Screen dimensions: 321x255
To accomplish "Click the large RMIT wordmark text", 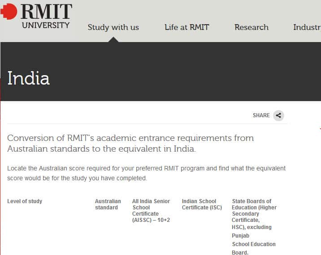I will tap(46, 11).
